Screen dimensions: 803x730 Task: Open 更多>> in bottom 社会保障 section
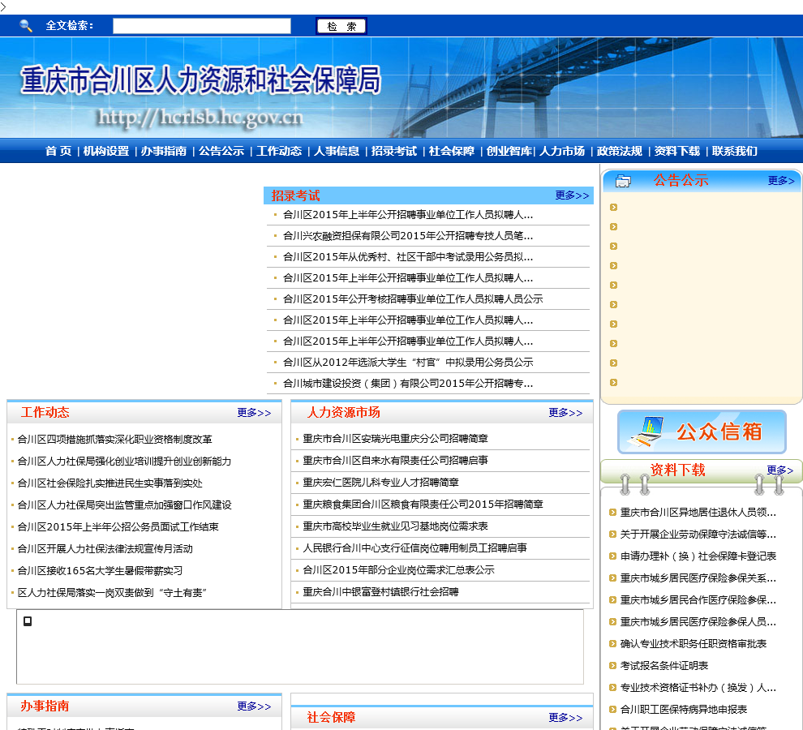point(565,717)
